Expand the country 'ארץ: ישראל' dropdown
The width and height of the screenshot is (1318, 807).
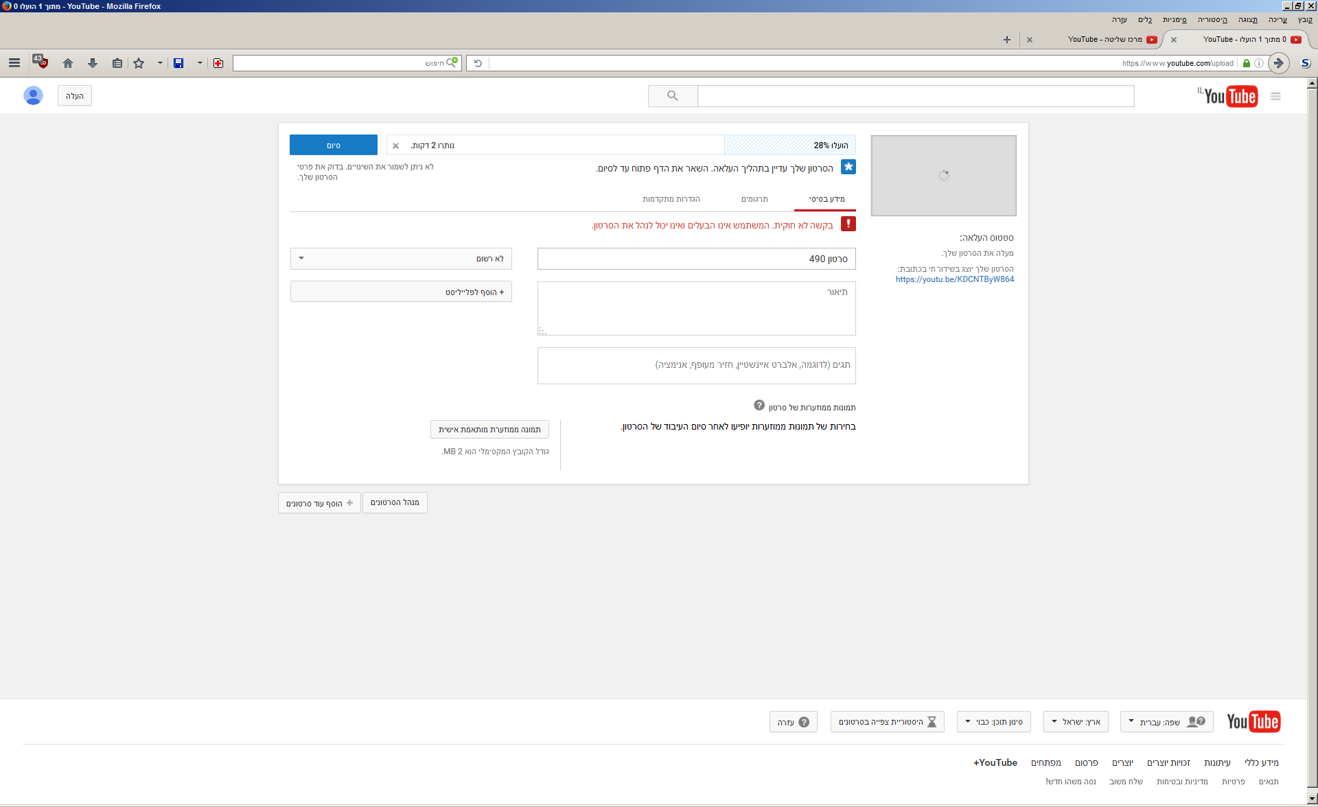1076,722
